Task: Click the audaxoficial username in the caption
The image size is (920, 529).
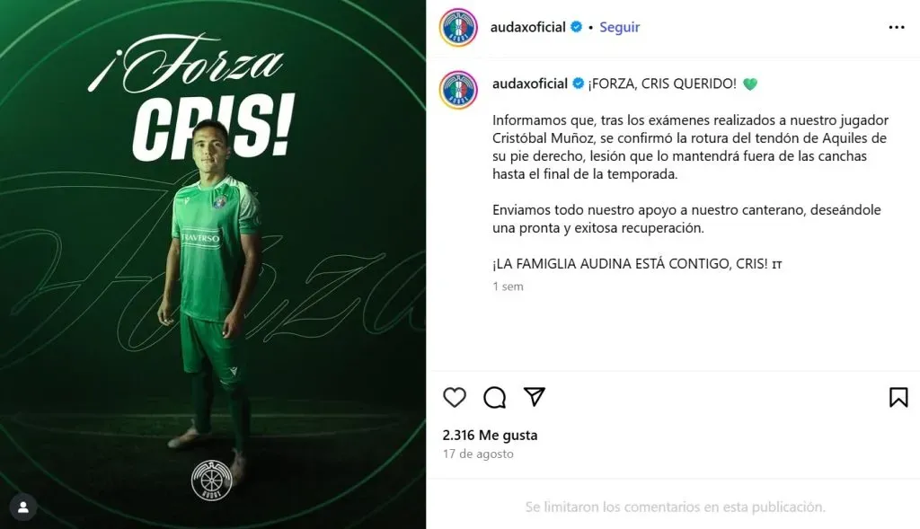Action: [530, 84]
